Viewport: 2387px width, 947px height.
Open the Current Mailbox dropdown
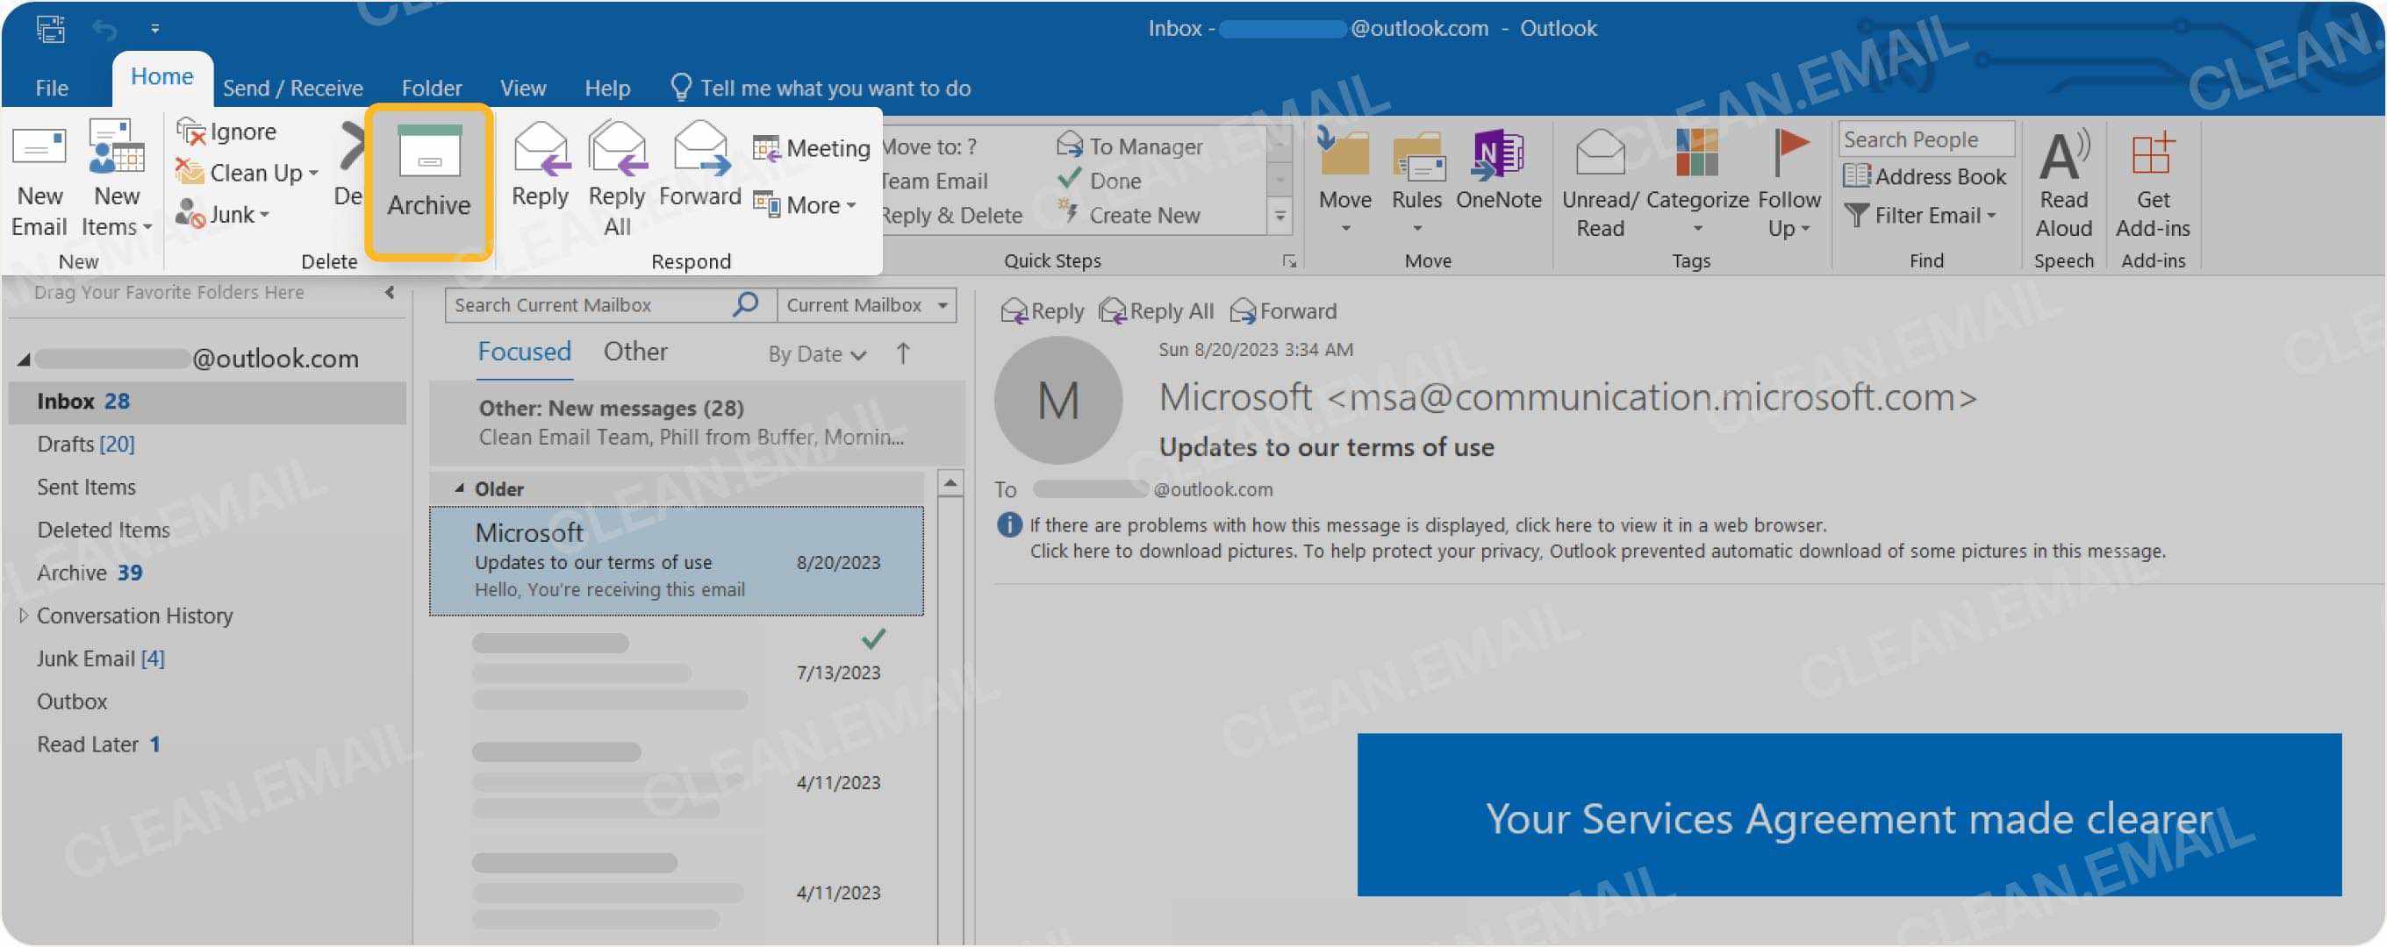[x=864, y=304]
